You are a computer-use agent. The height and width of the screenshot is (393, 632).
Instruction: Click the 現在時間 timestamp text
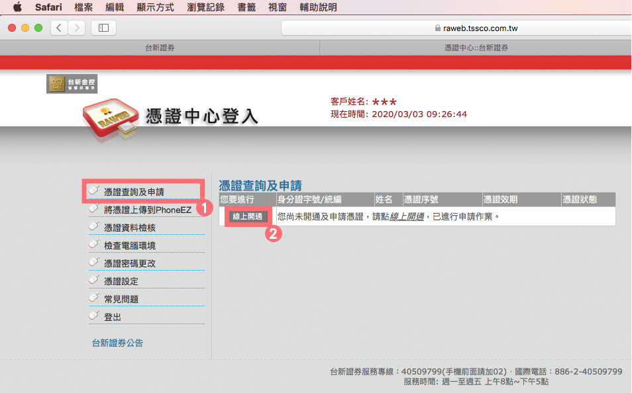pyautogui.click(x=399, y=114)
